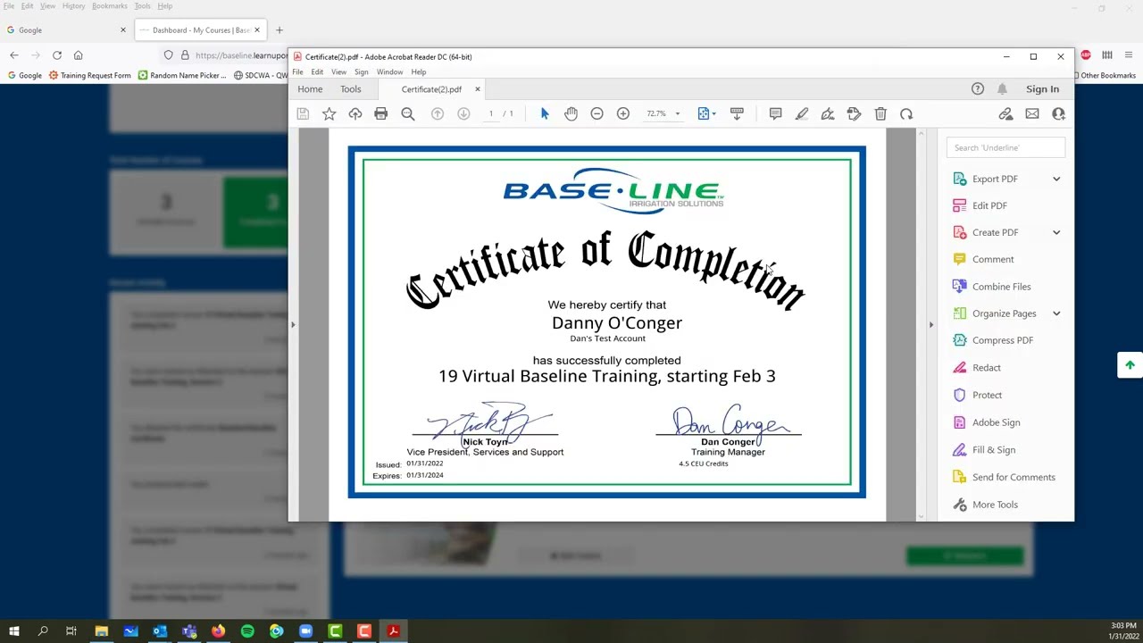
Task: Click the sign document pen icon
Action: 828,114
